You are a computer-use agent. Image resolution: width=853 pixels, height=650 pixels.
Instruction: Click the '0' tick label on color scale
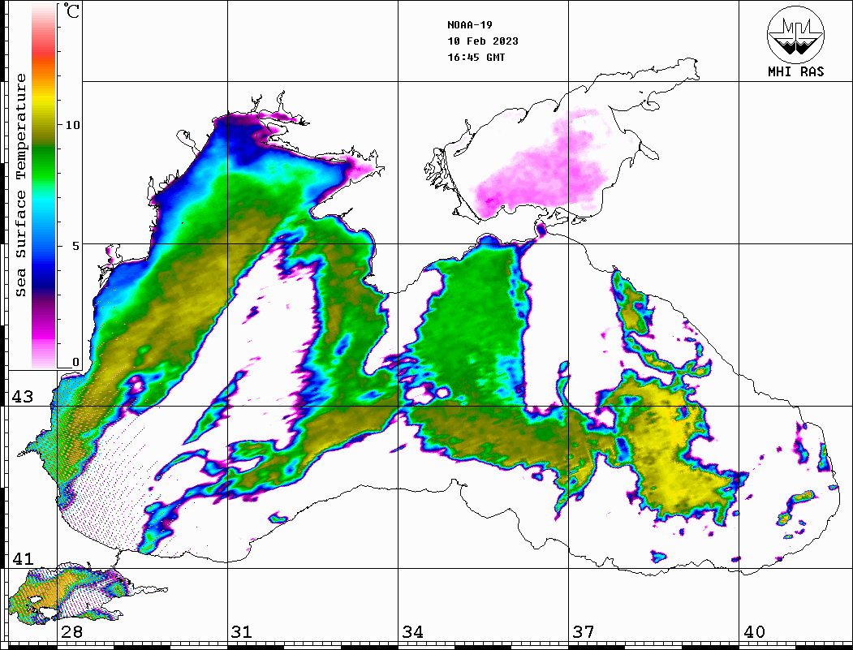click(x=76, y=362)
